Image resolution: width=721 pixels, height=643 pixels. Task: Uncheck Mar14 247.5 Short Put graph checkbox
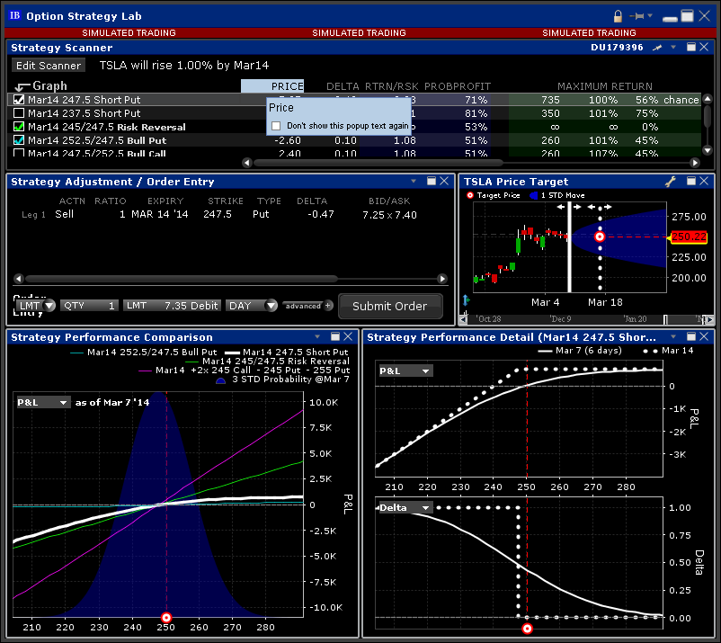click(19, 100)
